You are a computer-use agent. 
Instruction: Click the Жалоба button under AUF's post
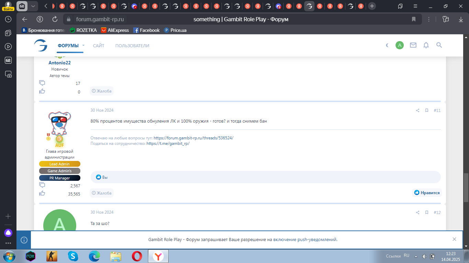click(x=102, y=193)
